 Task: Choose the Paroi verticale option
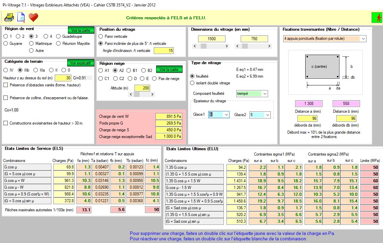pos(101,36)
